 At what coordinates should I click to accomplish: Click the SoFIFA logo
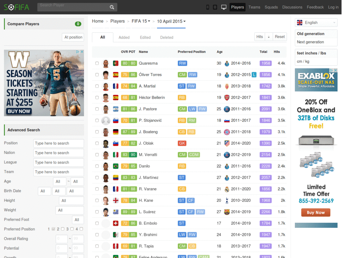[17, 7]
